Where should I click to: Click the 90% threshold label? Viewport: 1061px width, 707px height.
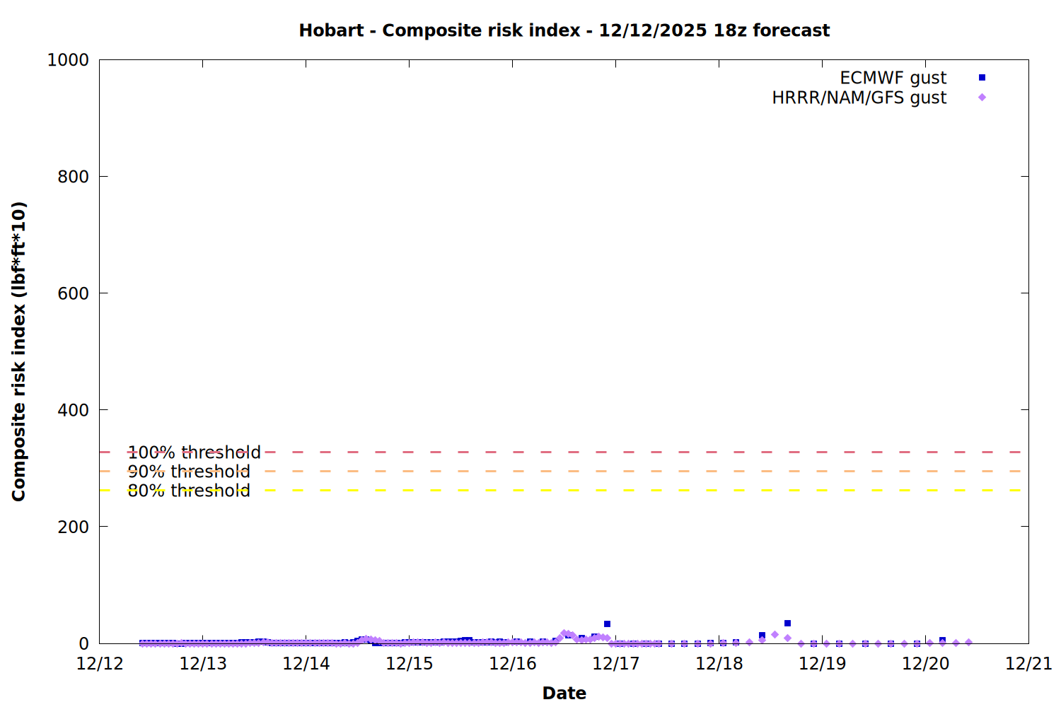[x=189, y=472]
